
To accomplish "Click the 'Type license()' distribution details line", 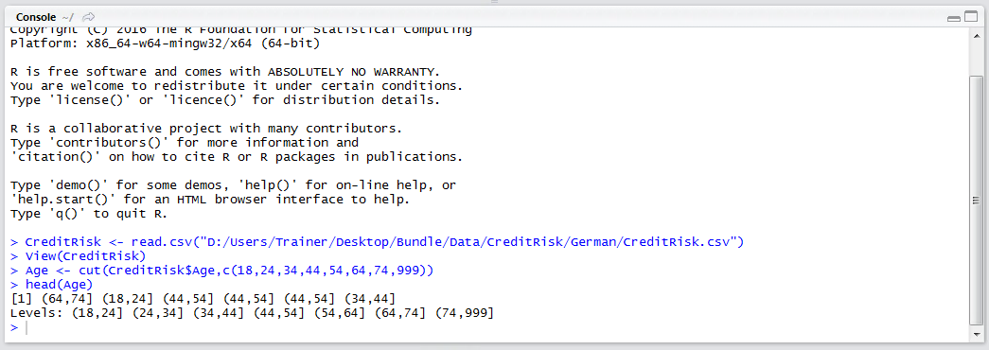I will (x=224, y=99).
